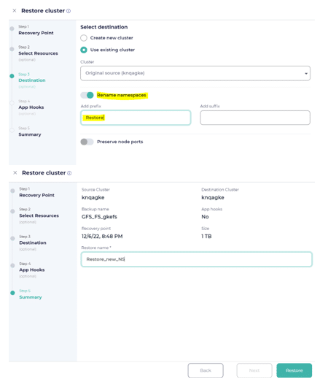Screen dimensions: 320x382
Task: Click the Destination Cluster value knqagke
Action: tap(213, 198)
